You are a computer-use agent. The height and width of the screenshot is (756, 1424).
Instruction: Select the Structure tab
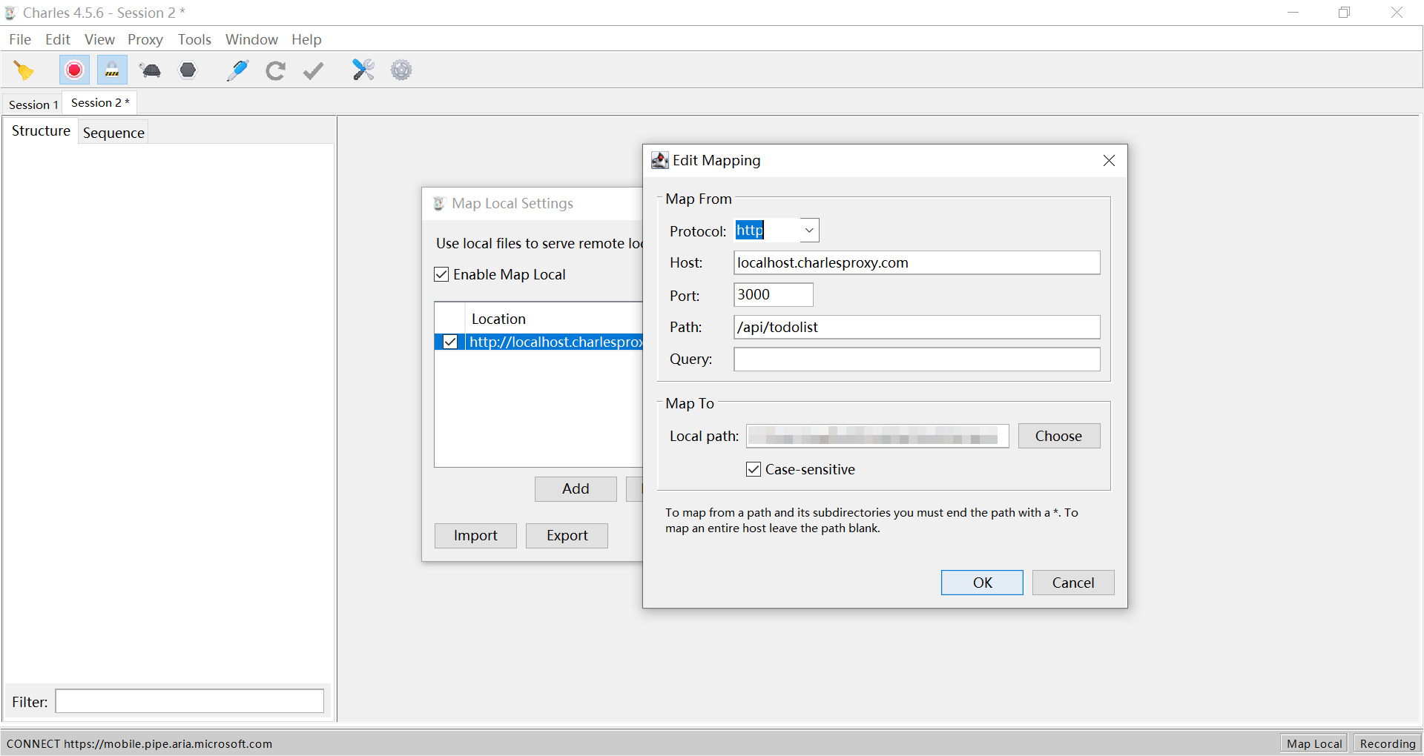pos(41,131)
